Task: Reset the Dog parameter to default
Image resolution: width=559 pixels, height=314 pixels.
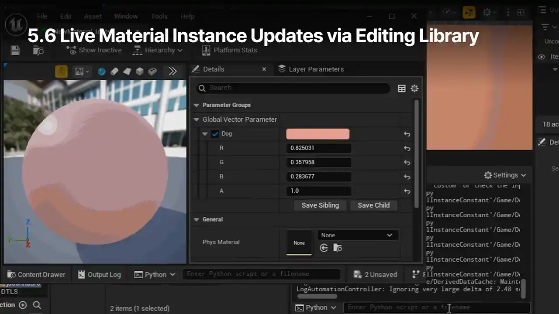Action: [x=407, y=134]
